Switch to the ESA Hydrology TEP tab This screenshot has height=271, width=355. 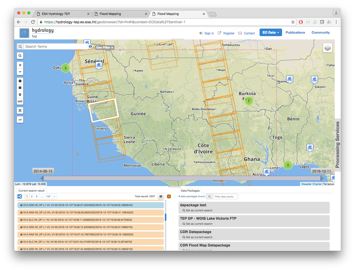tap(63, 14)
